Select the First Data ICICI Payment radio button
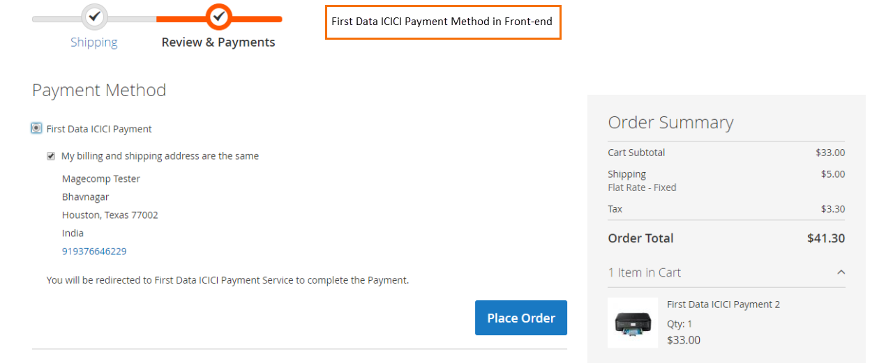Viewport: 886px width, 363px height. pyautogui.click(x=36, y=128)
